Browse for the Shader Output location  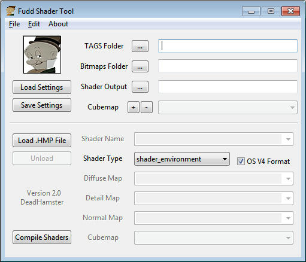pyautogui.click(x=140, y=87)
